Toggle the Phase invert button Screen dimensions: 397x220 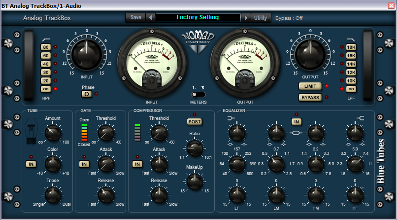coord(86,94)
